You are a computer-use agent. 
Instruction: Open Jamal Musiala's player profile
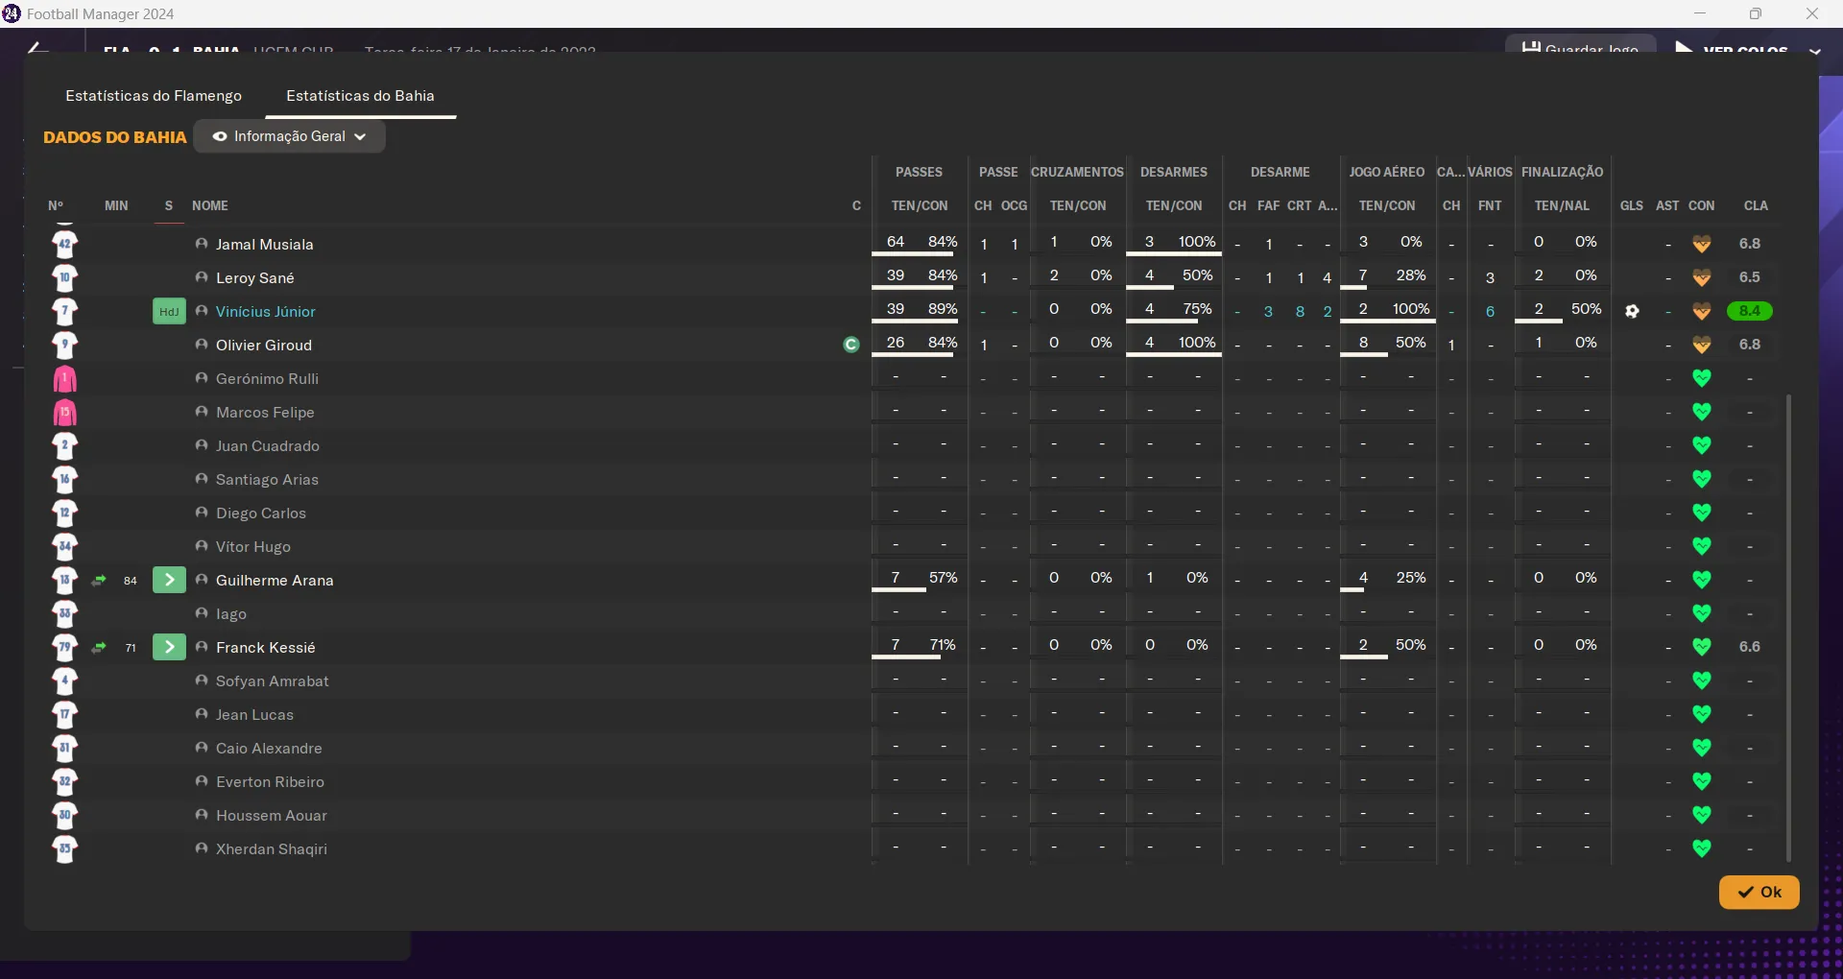pyautogui.click(x=265, y=245)
